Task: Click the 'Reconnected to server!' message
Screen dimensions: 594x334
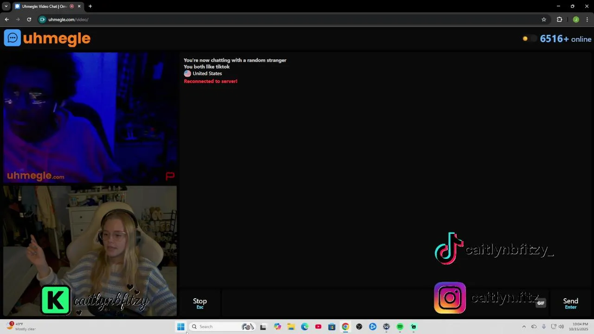Action: (x=210, y=81)
